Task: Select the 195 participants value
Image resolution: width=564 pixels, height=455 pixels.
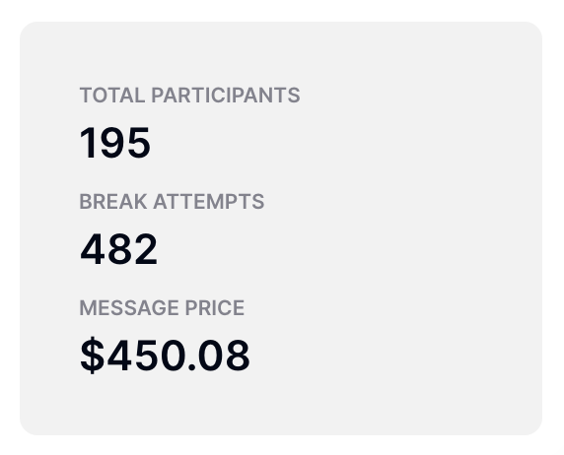Action: coord(114,143)
